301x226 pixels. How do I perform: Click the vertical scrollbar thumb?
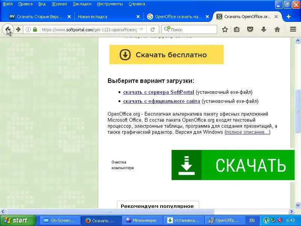point(298,111)
